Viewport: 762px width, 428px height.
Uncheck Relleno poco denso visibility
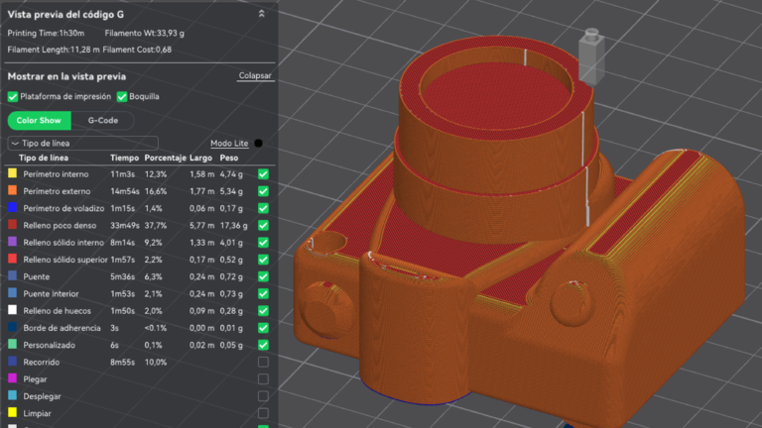(263, 225)
